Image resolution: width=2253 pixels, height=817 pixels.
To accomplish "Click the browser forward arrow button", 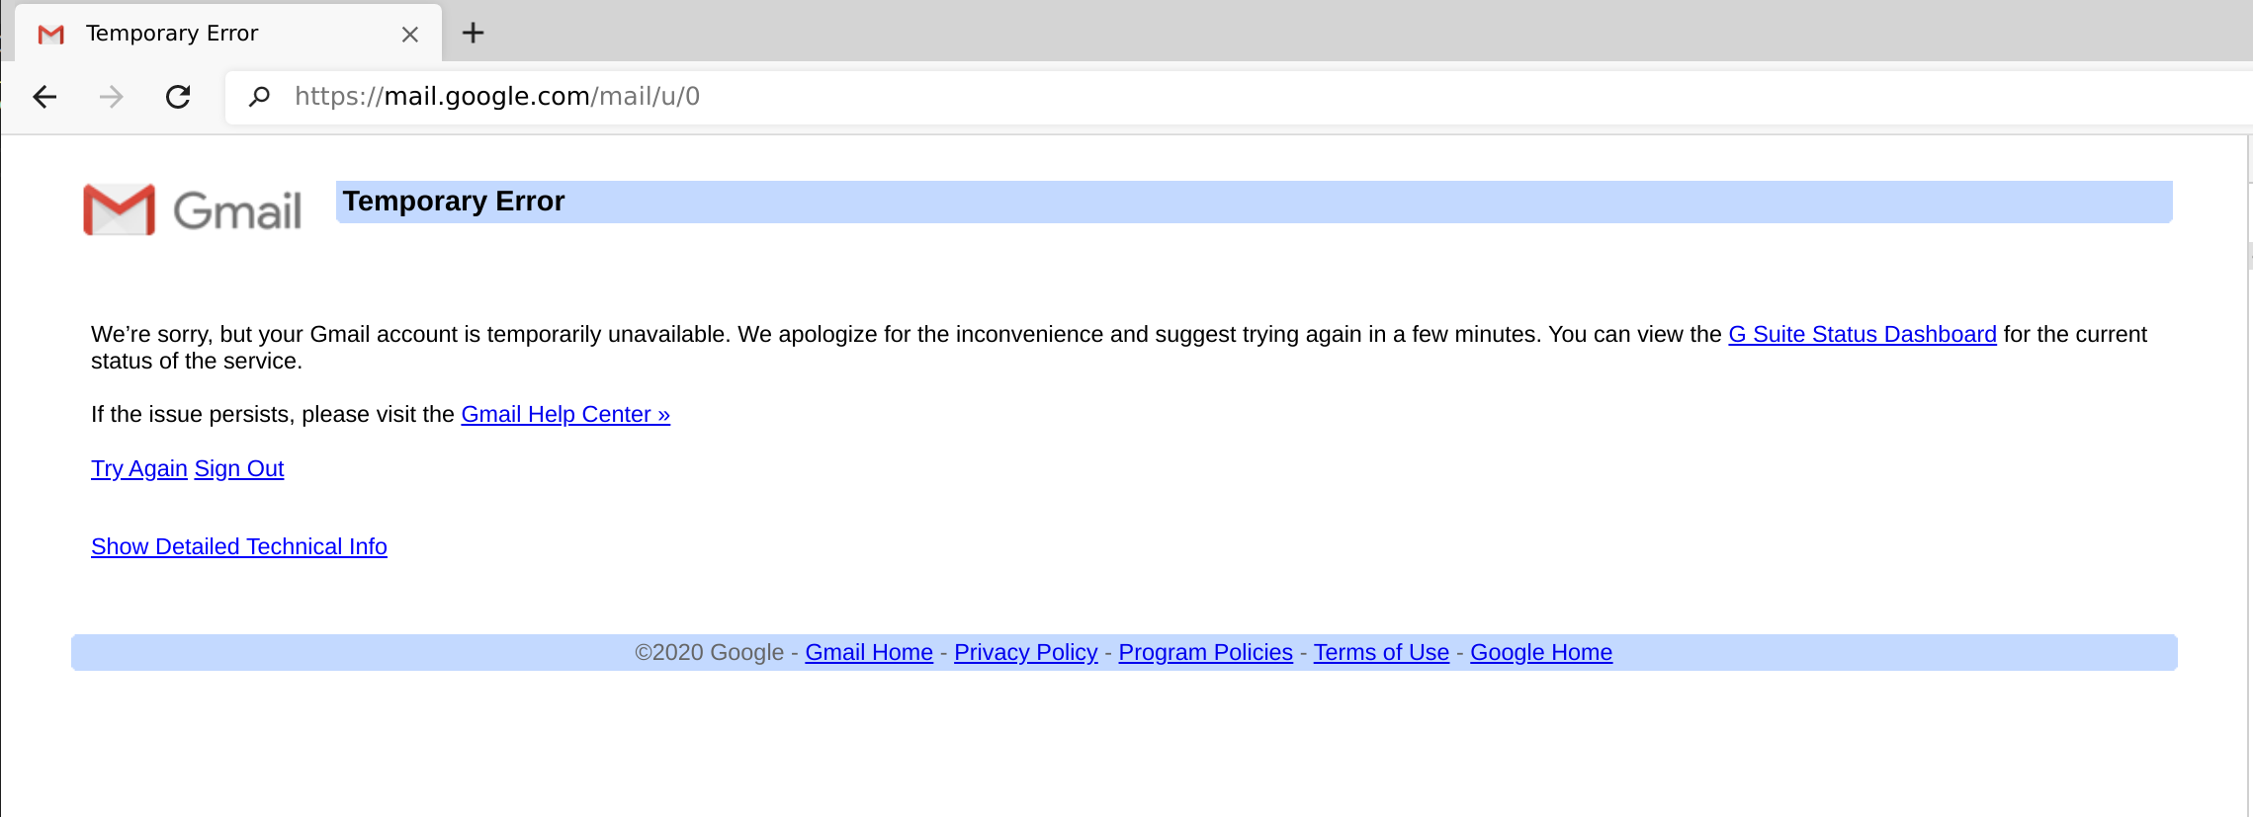I will coord(112,97).
